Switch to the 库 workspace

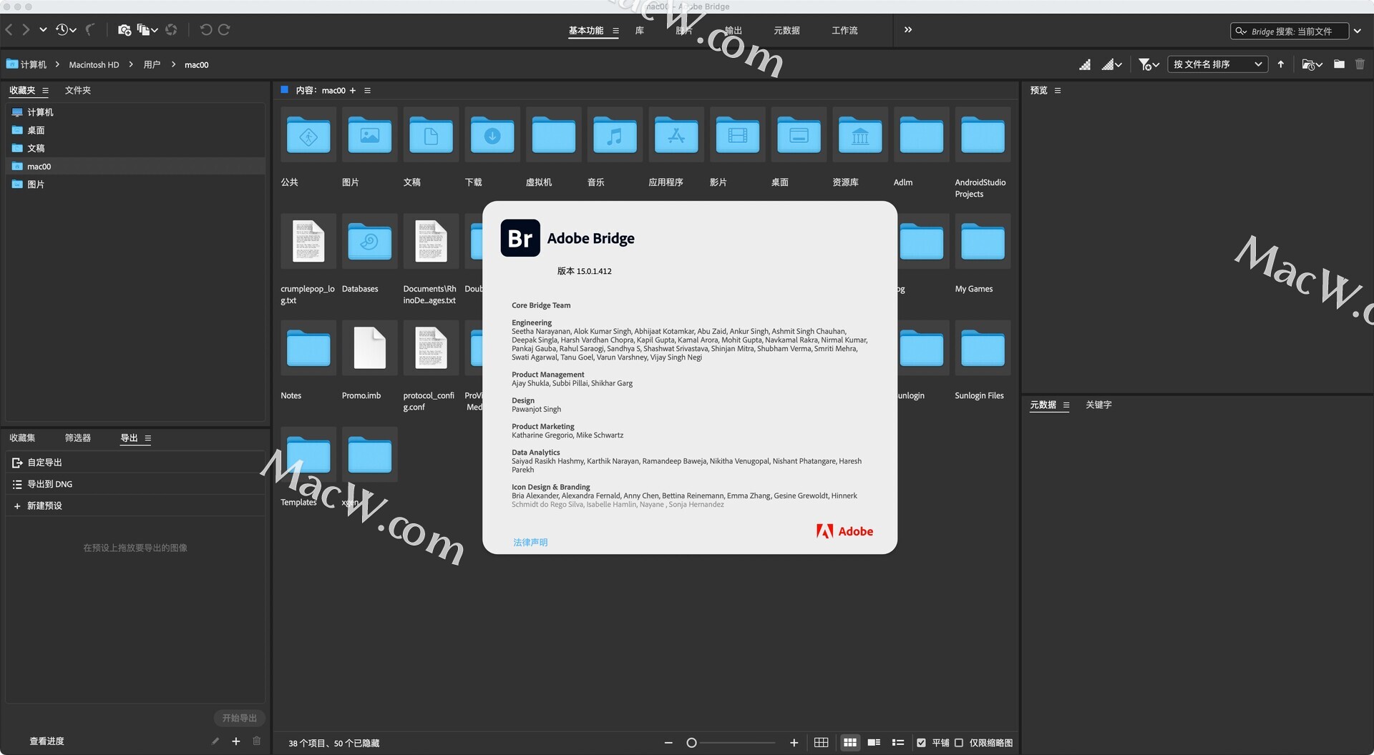click(x=640, y=31)
